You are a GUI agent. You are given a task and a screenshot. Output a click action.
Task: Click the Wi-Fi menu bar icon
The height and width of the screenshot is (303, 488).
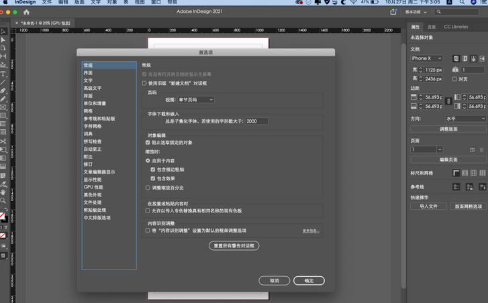[354, 2]
